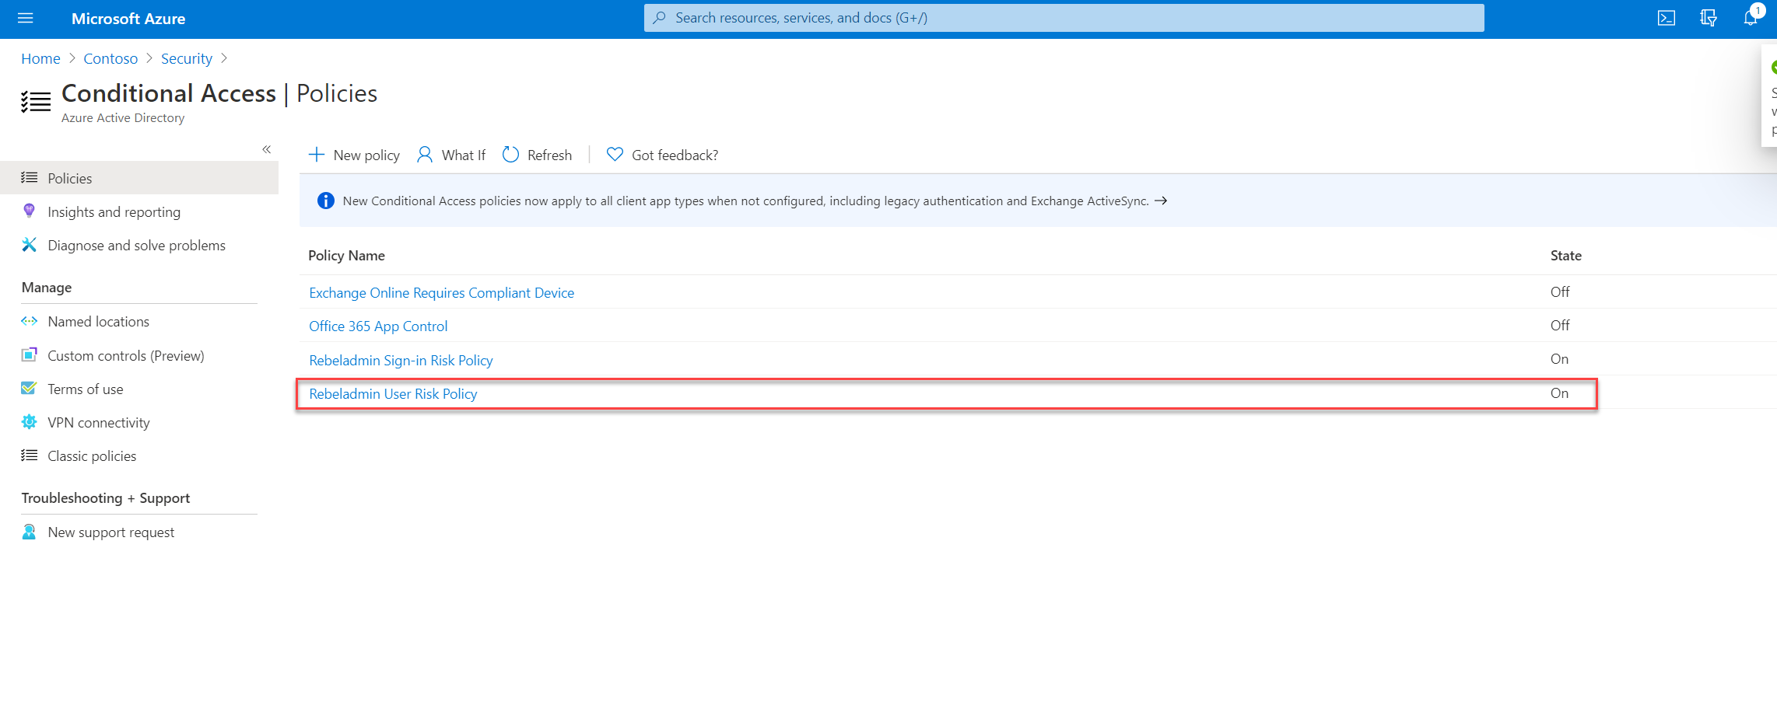
Task: Open the Notifications bell showing 1 alert
Action: [x=1750, y=18]
